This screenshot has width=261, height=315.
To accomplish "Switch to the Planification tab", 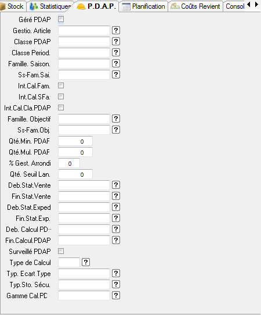I will pos(143,6).
